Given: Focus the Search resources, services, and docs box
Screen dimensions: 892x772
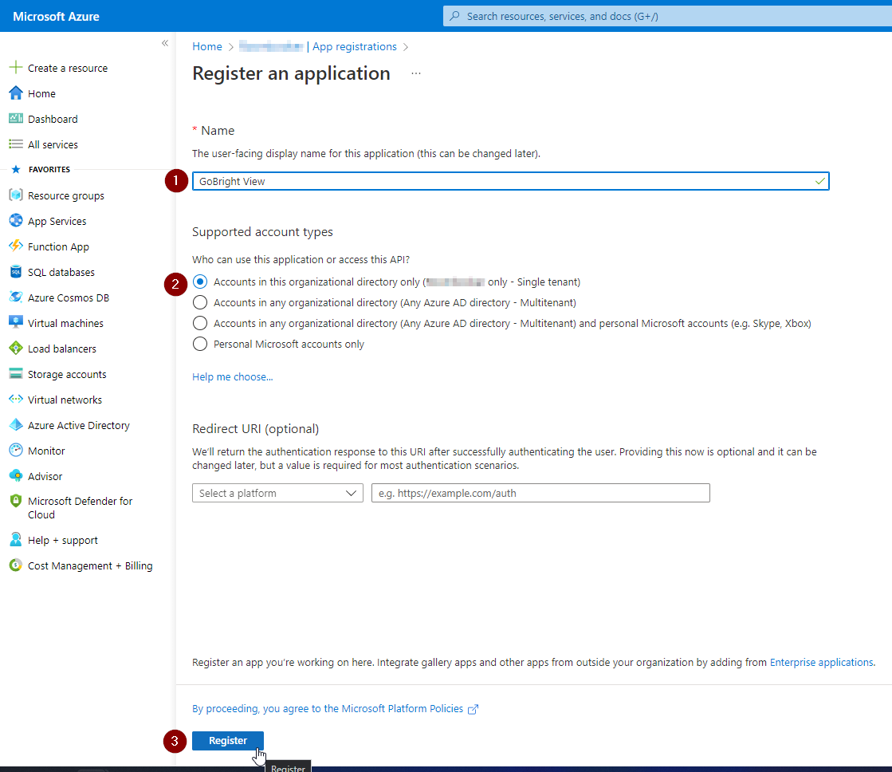Looking at the screenshot, I should 667,16.
